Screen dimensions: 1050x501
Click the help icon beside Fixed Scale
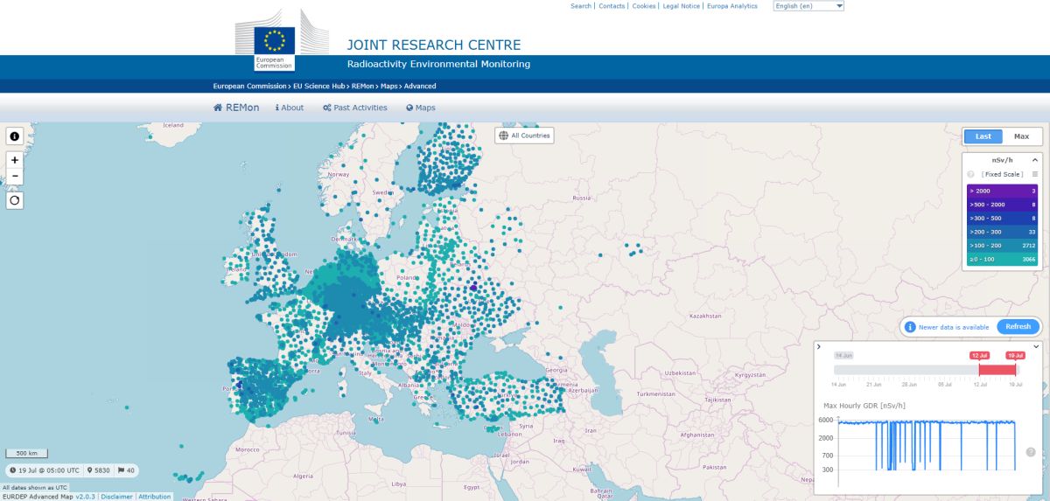click(970, 174)
